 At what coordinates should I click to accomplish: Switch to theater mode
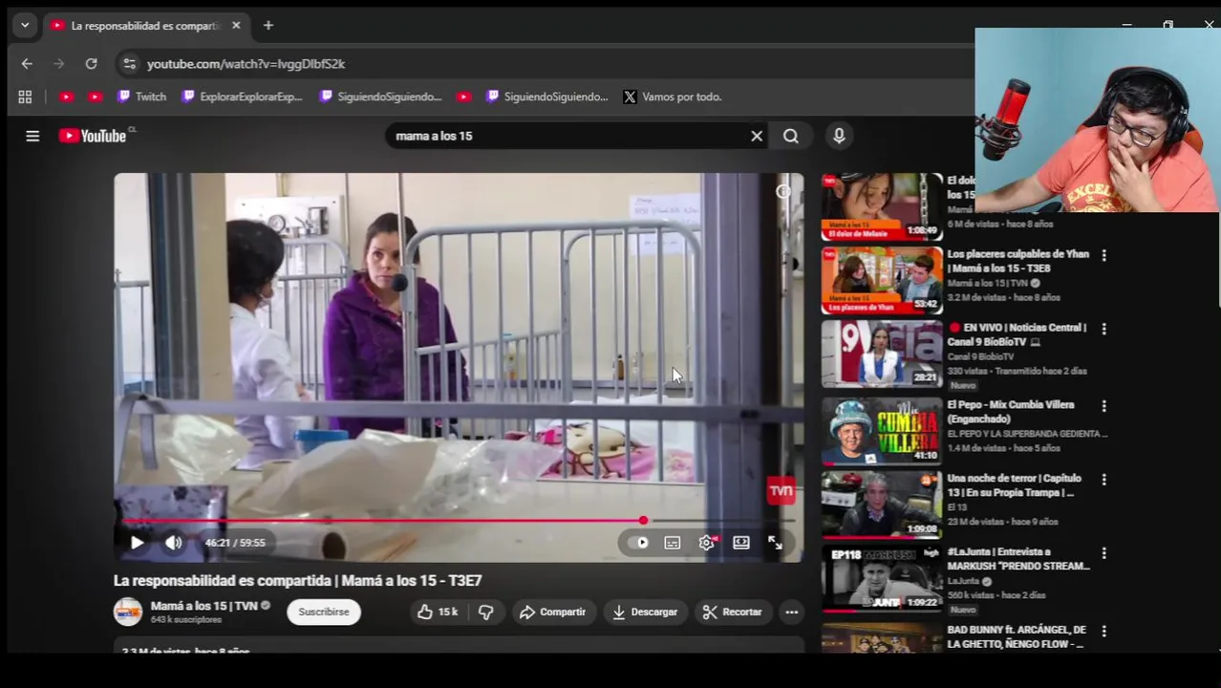click(x=741, y=543)
